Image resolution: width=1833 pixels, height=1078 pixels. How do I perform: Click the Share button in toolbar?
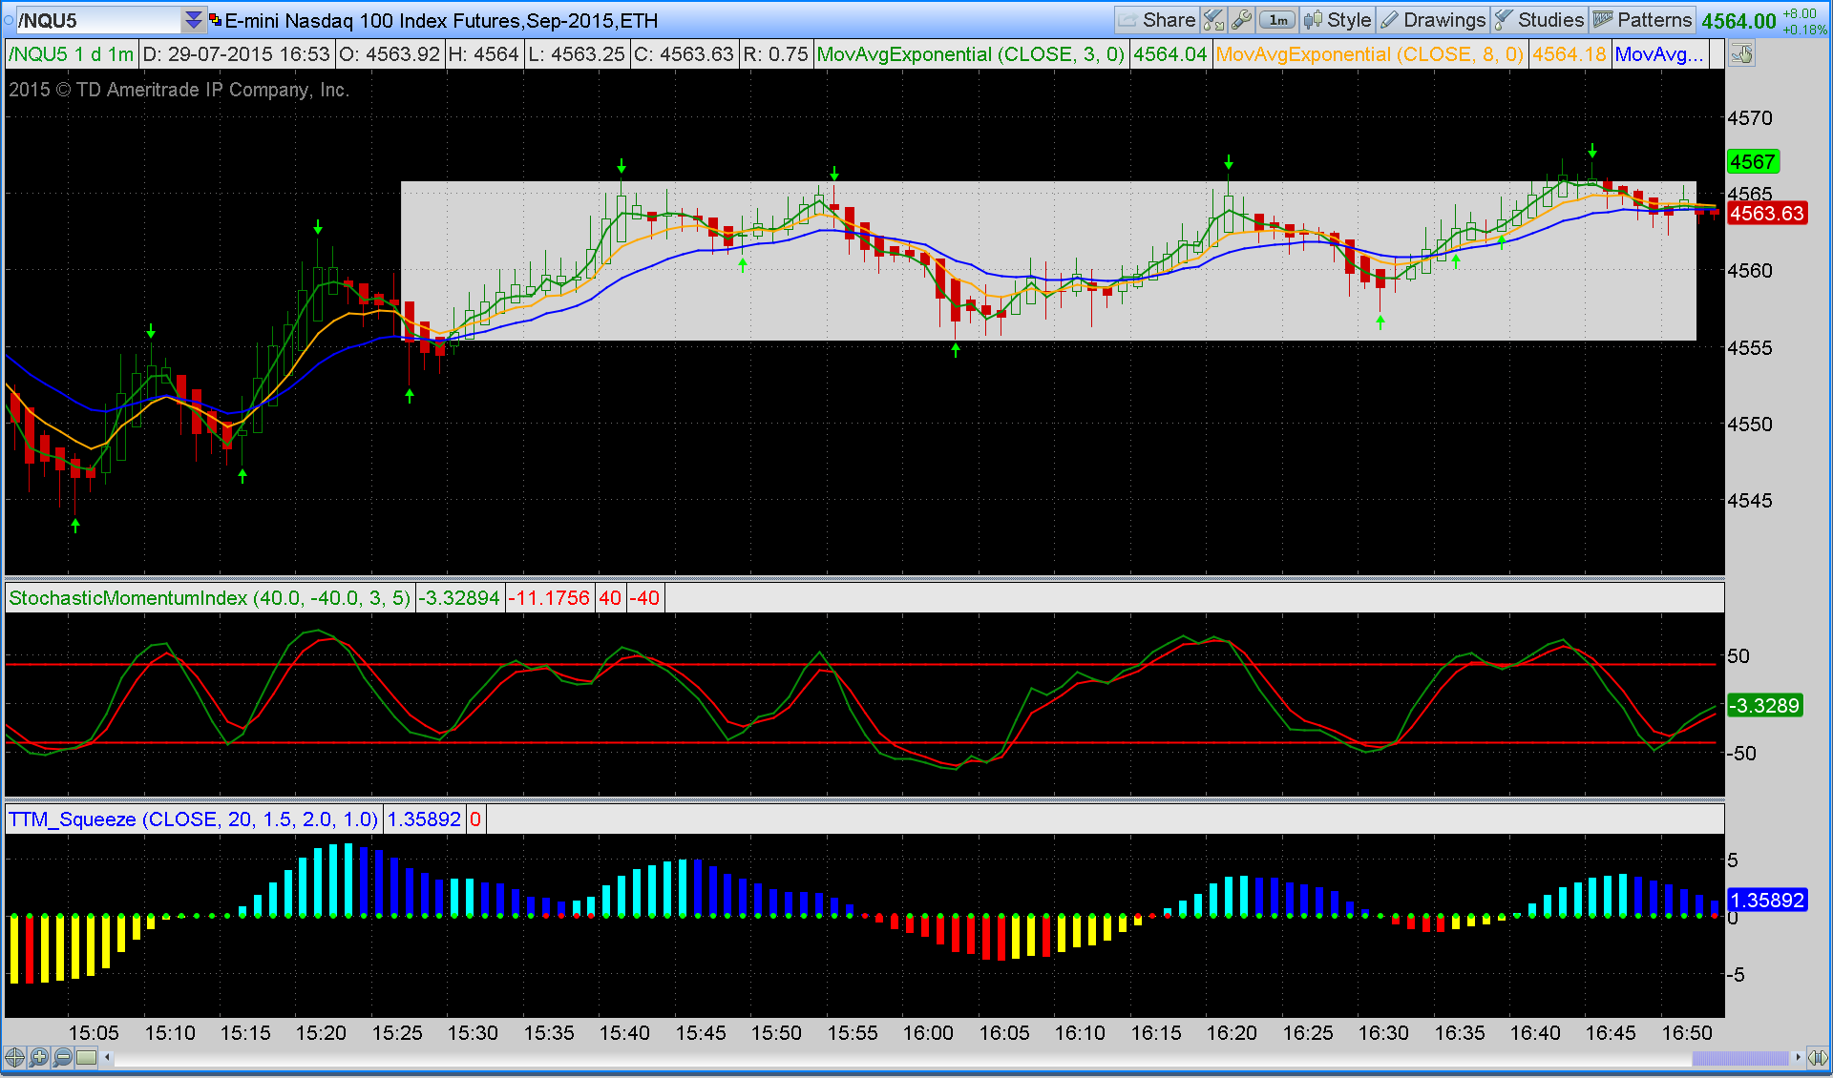(1156, 20)
